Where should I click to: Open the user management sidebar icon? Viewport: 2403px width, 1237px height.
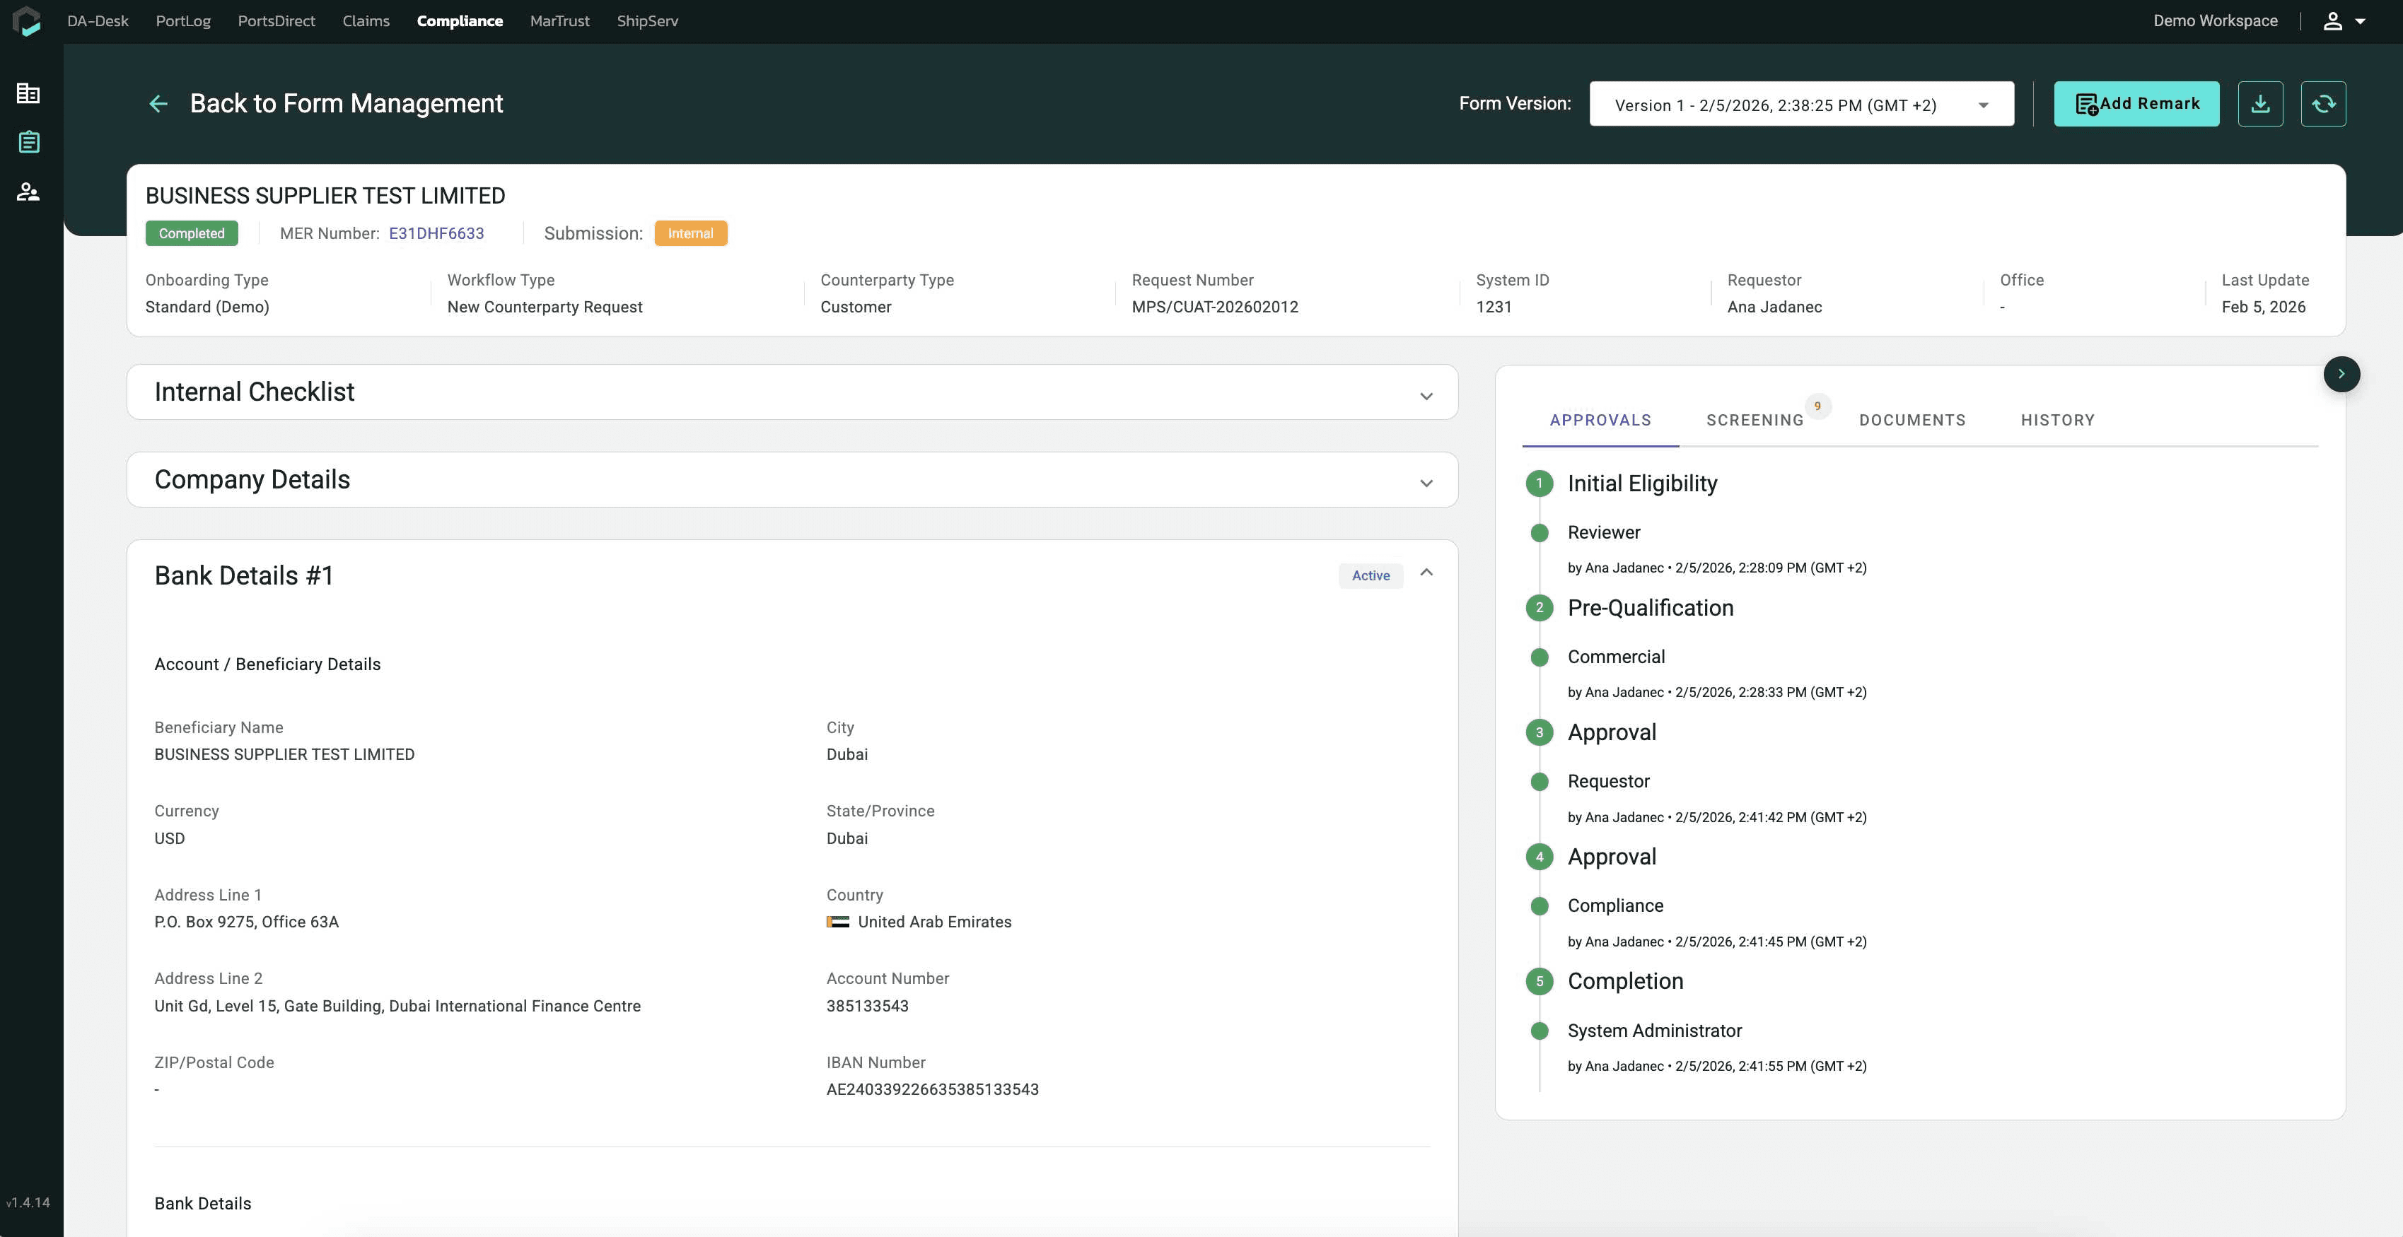pos(28,192)
